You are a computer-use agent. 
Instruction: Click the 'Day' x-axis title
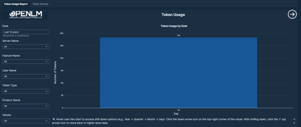[x=176, y=113]
